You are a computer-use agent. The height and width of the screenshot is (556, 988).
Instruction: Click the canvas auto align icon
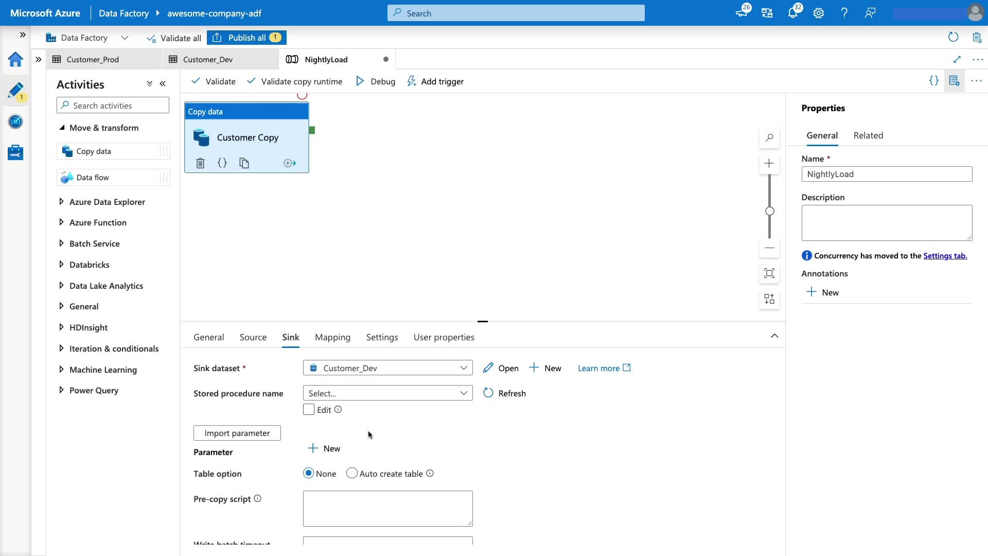[769, 299]
